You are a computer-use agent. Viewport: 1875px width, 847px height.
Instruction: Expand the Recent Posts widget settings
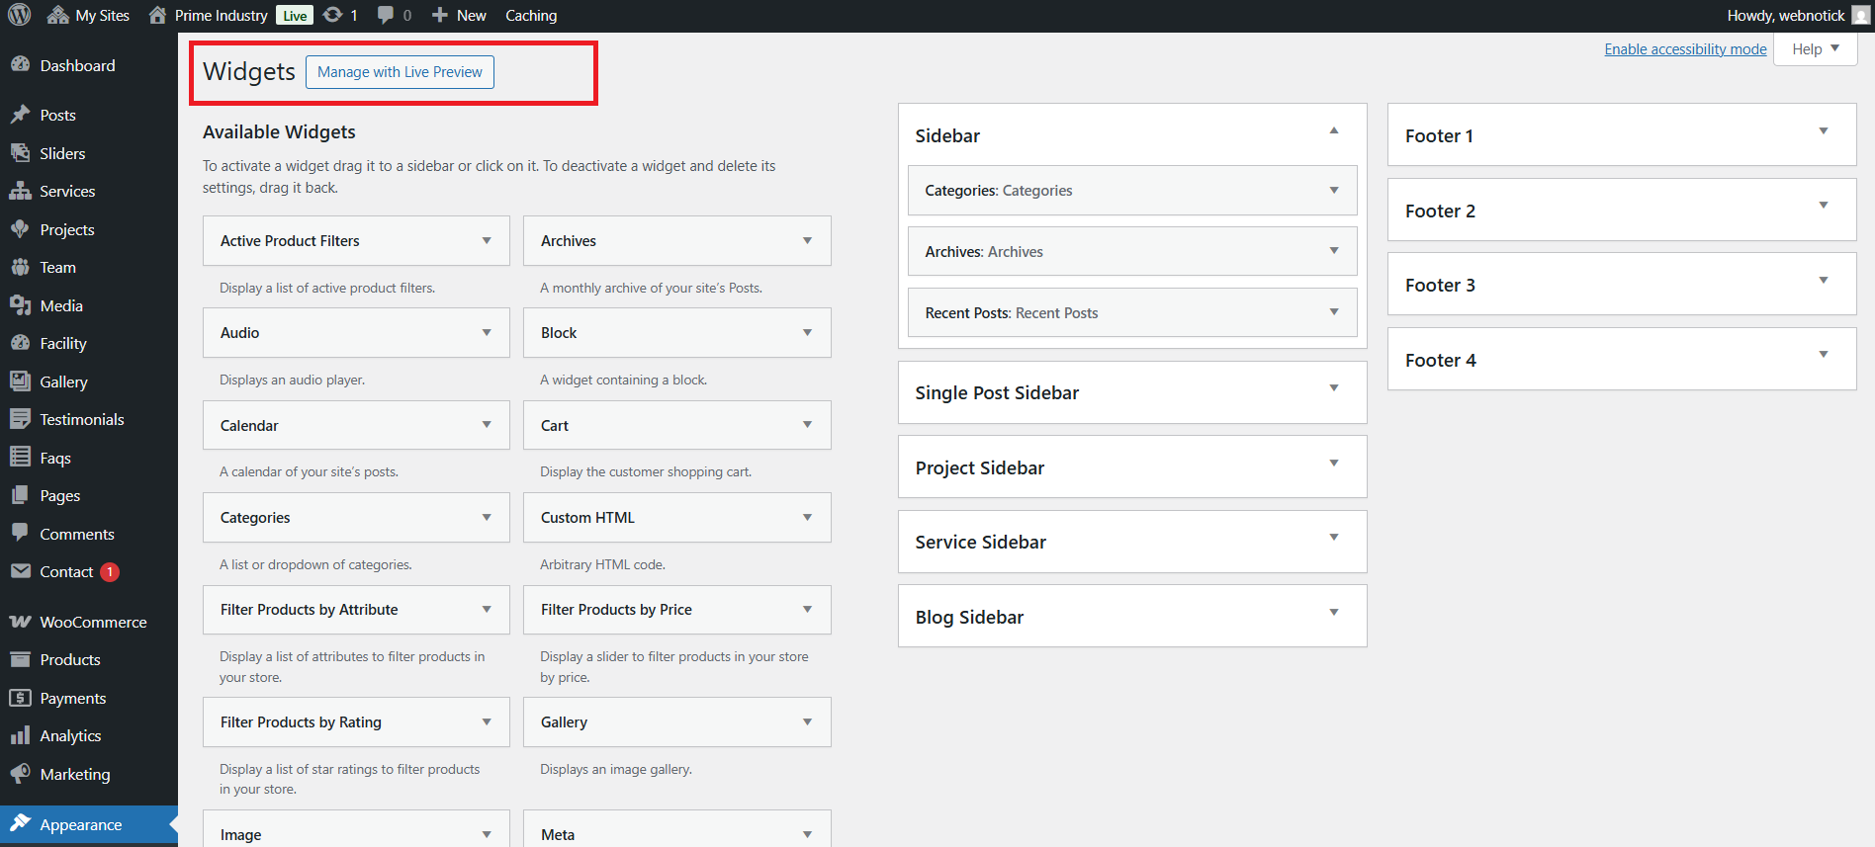(1333, 312)
